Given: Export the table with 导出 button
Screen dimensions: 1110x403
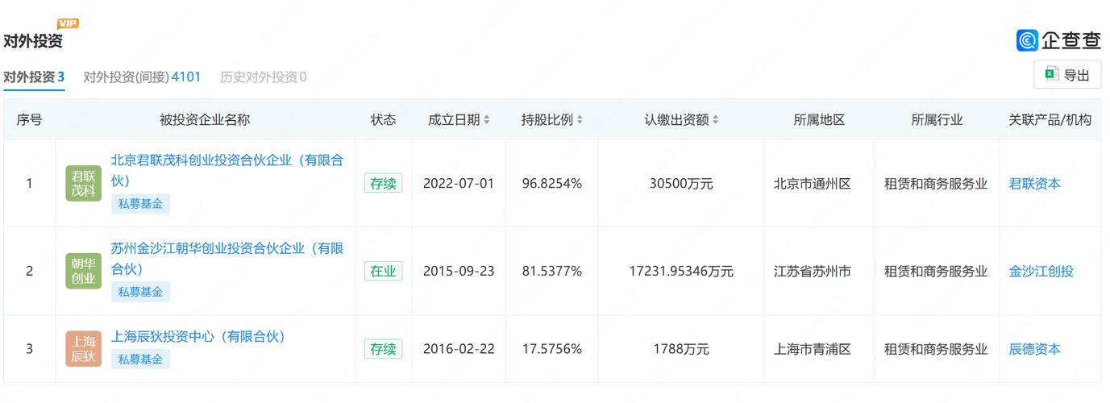Looking at the screenshot, I should click(1067, 75).
